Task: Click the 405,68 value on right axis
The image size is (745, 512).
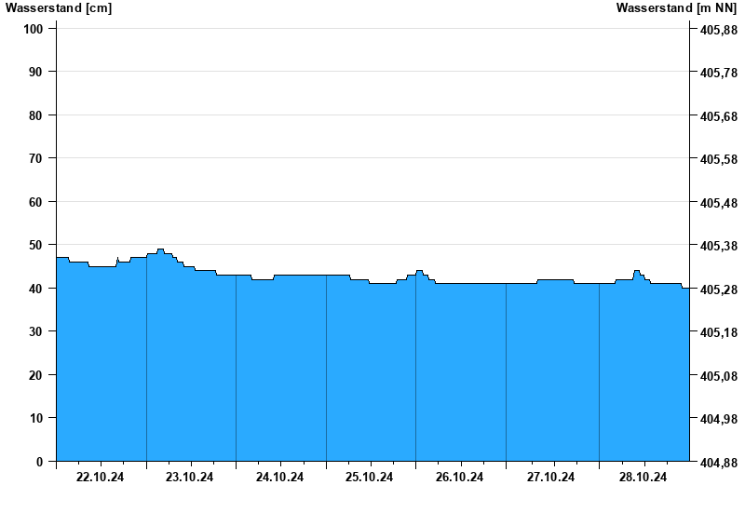Action: (x=718, y=116)
